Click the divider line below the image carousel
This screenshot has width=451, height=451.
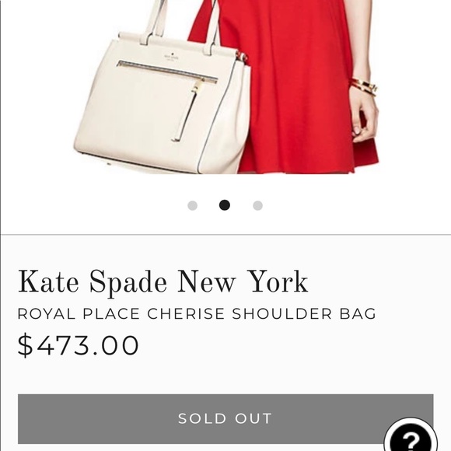[226, 235]
